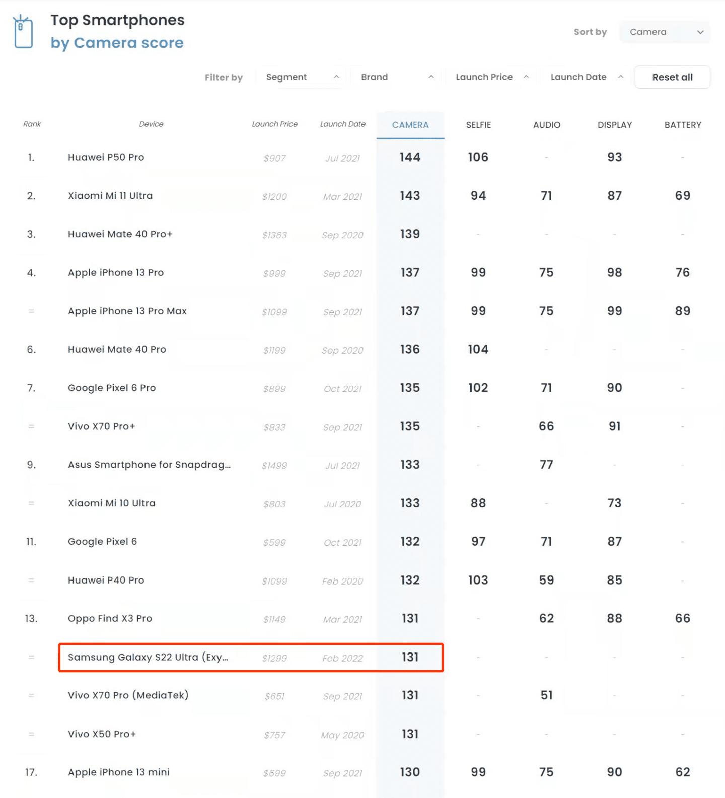Click battery score 66 for Oppo Find X3 Pro
The image size is (725, 798).
(683, 619)
